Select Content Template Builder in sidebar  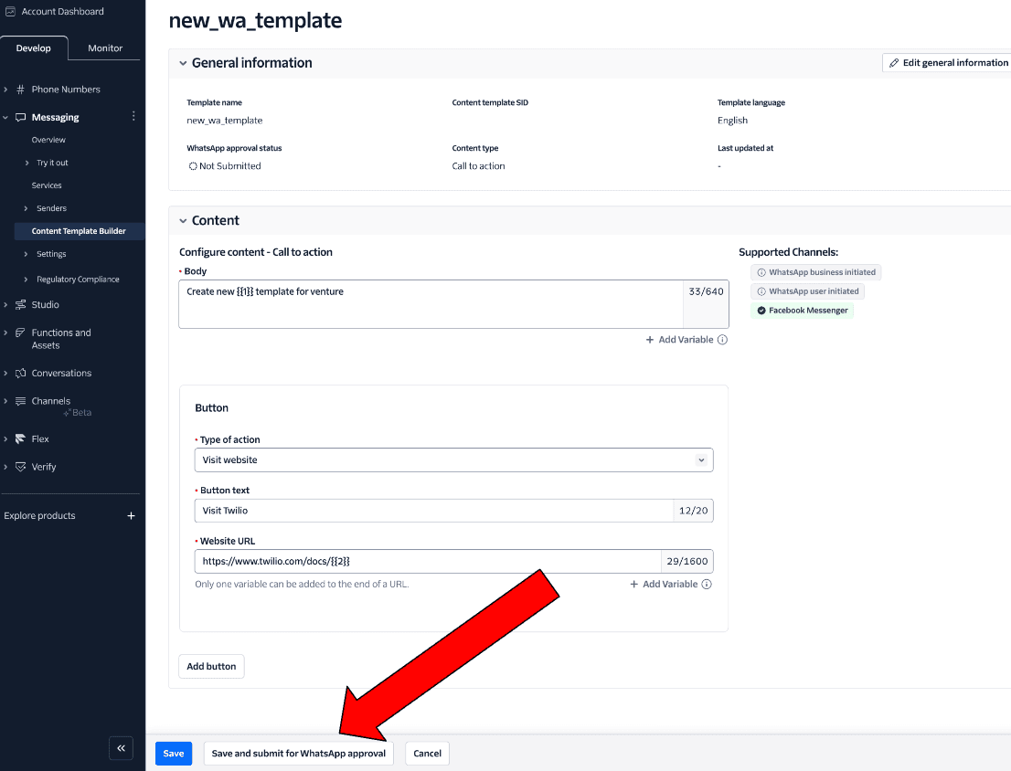point(79,231)
